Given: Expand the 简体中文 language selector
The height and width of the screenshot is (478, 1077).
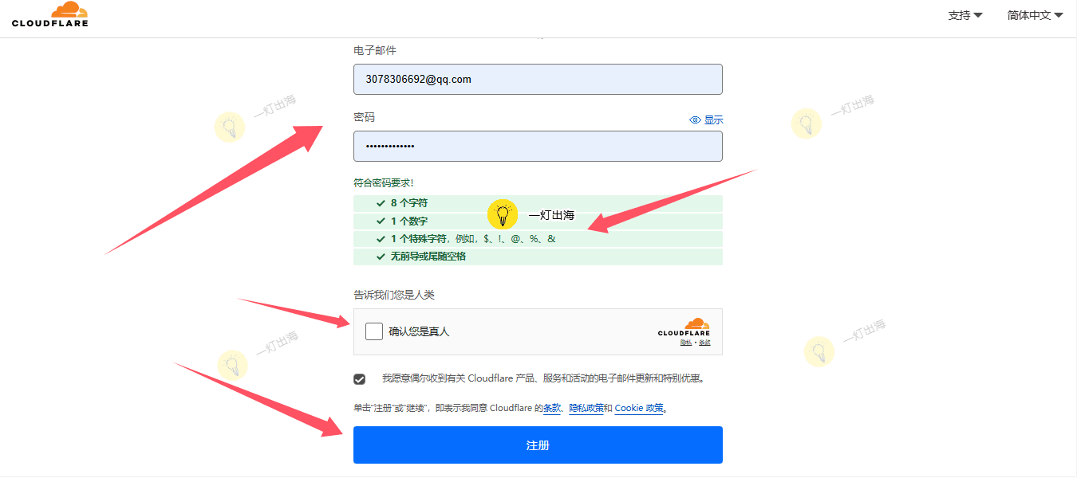Looking at the screenshot, I should 1035,15.
